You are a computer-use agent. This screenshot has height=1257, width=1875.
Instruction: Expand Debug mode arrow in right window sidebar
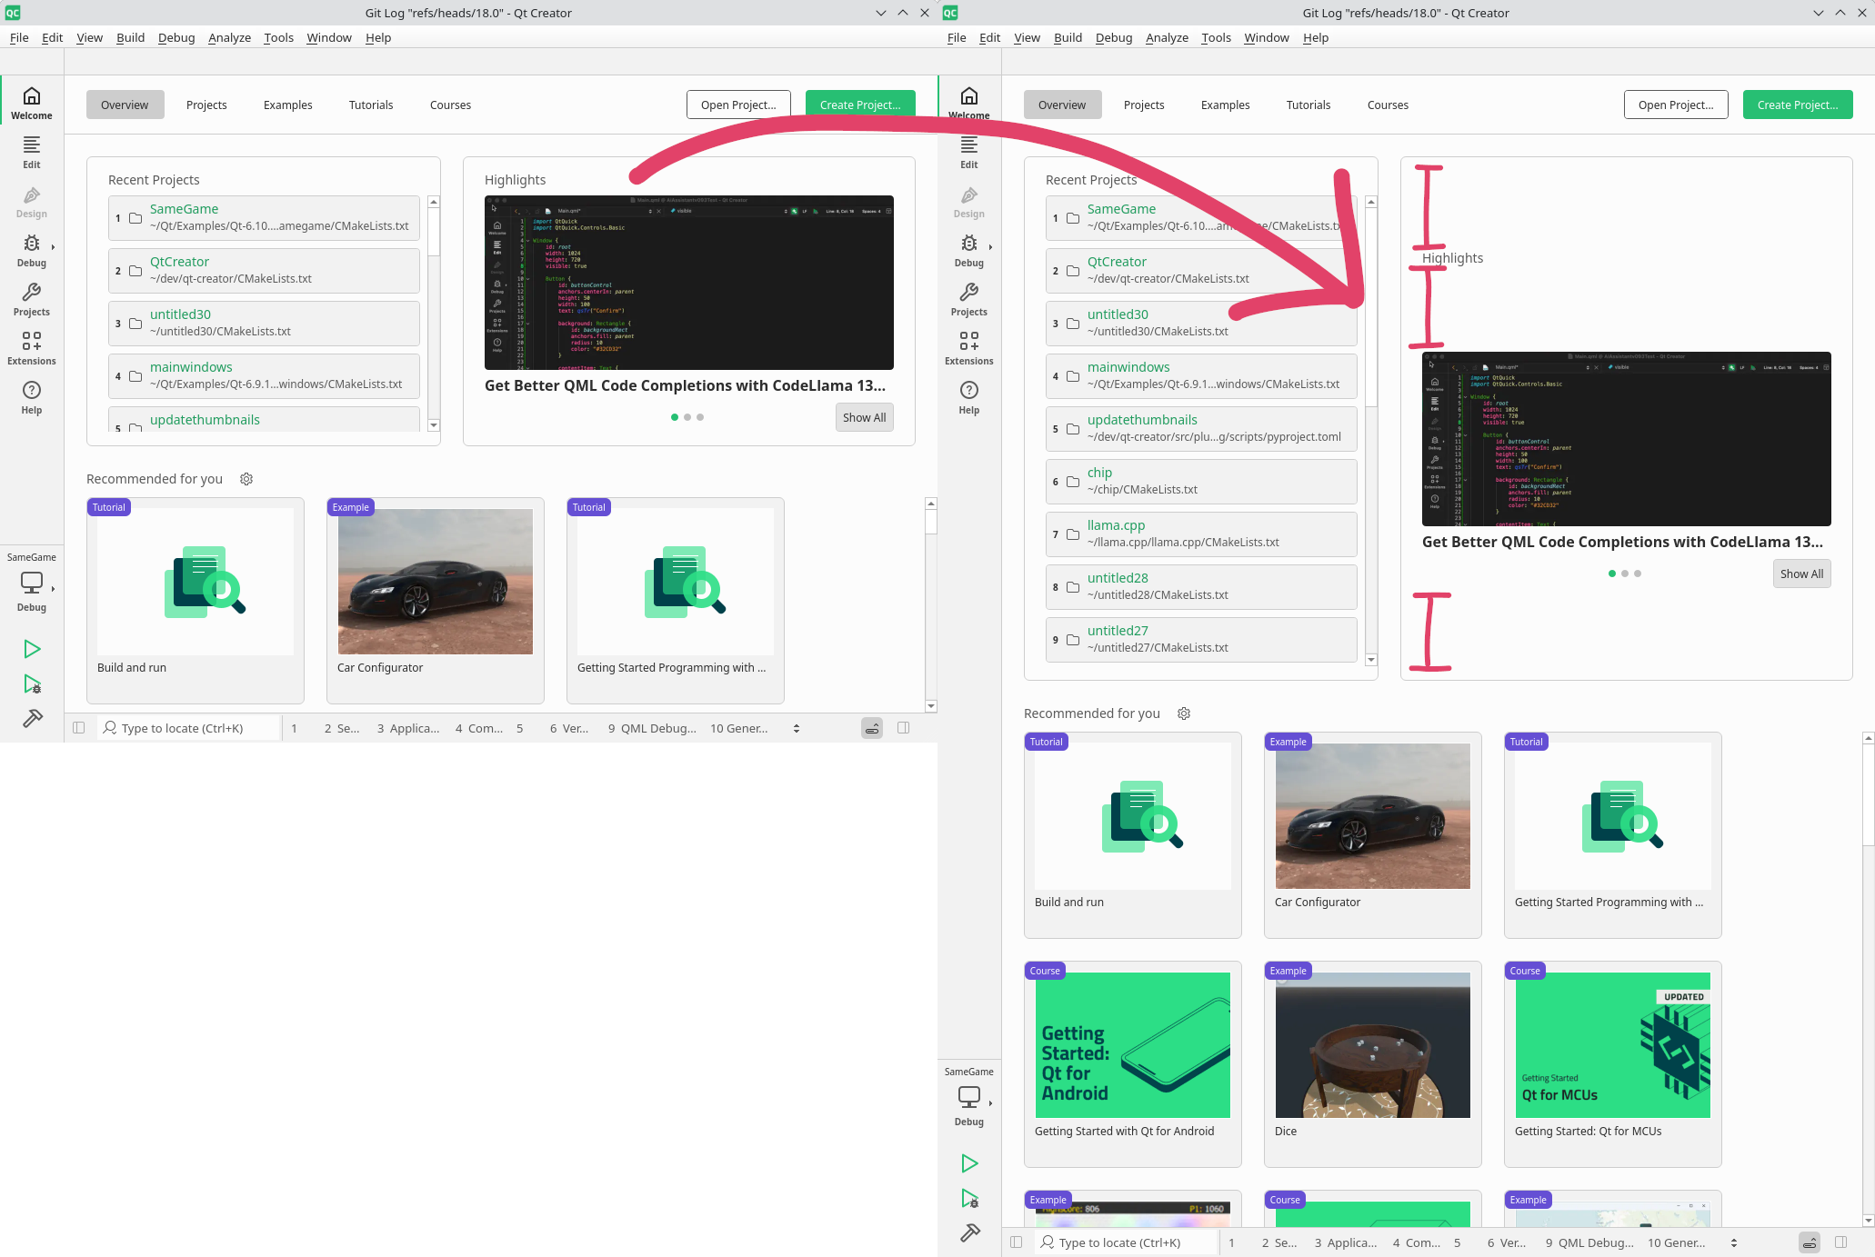(x=990, y=247)
